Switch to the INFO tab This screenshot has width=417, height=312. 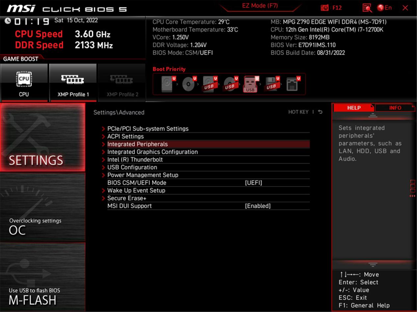[x=395, y=107]
